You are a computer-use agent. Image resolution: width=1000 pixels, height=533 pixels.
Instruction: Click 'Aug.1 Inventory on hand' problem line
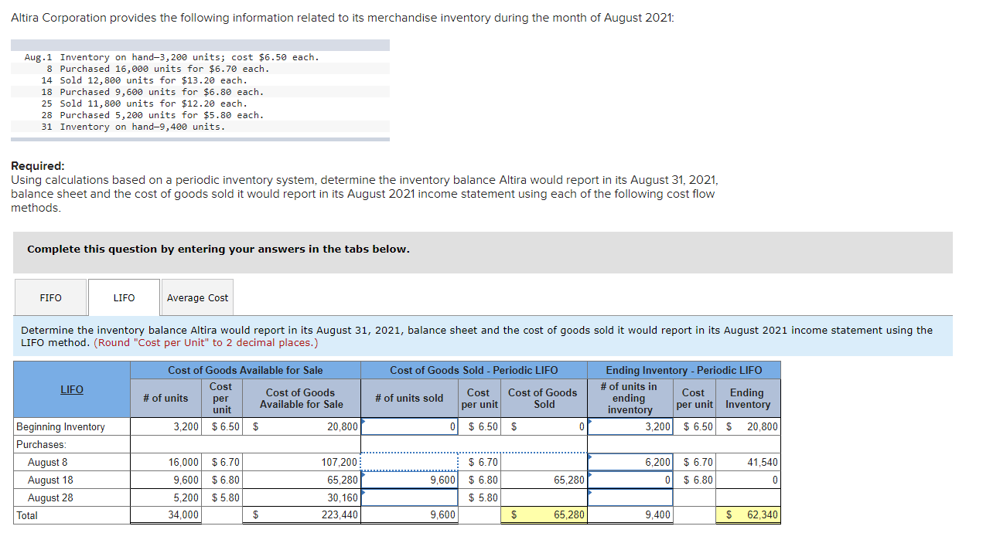pyautogui.click(x=171, y=57)
